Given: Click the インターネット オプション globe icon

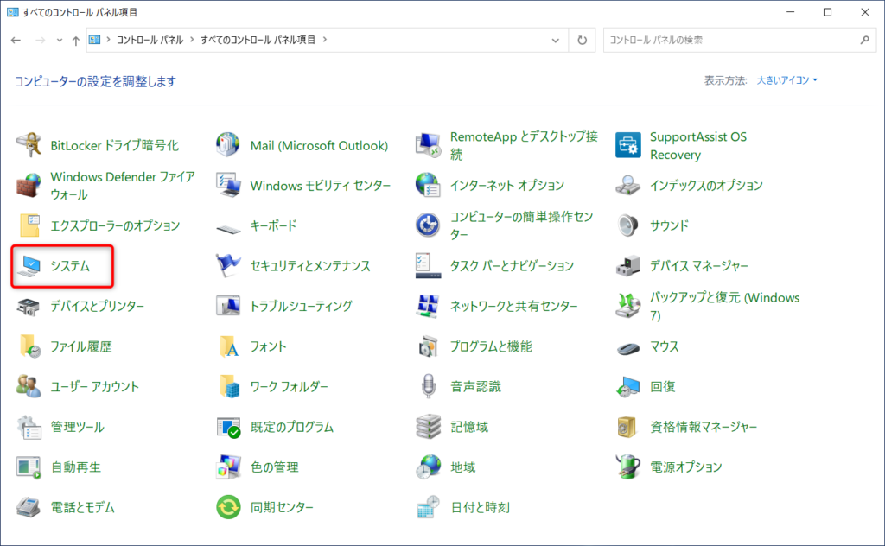Looking at the screenshot, I should point(428,186).
